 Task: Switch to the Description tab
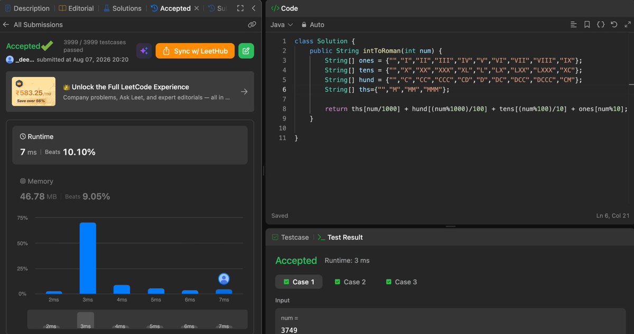(27, 8)
